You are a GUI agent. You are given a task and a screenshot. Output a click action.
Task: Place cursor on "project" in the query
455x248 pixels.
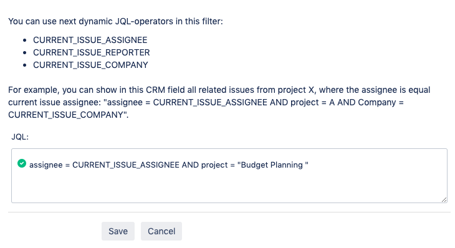(x=214, y=165)
